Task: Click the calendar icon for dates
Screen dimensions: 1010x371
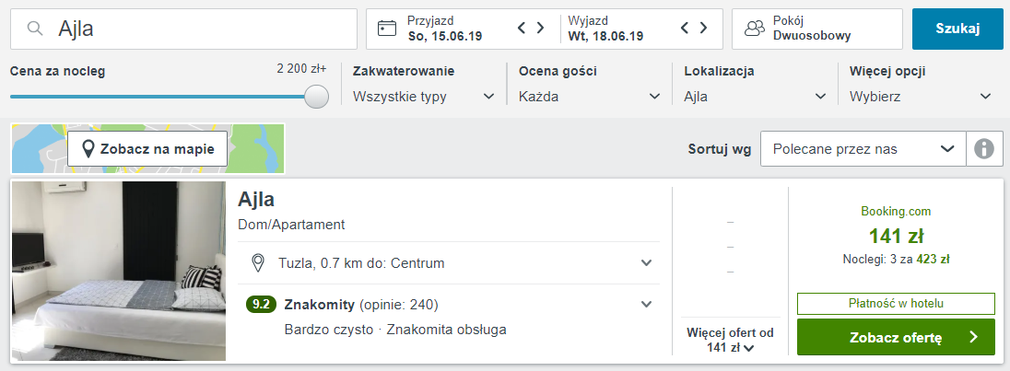Action: pyautogui.click(x=387, y=29)
